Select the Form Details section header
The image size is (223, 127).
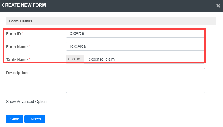tap(111, 21)
